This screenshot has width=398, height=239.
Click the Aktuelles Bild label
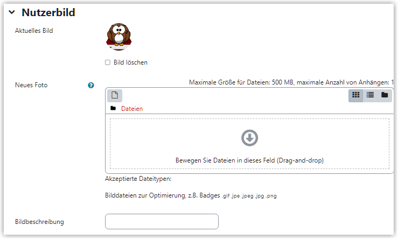pyautogui.click(x=34, y=31)
